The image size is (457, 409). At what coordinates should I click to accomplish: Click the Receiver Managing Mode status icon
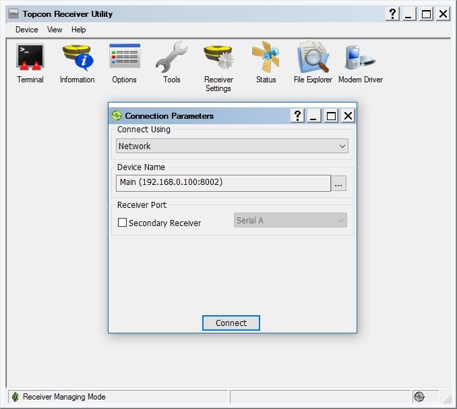tap(15, 397)
